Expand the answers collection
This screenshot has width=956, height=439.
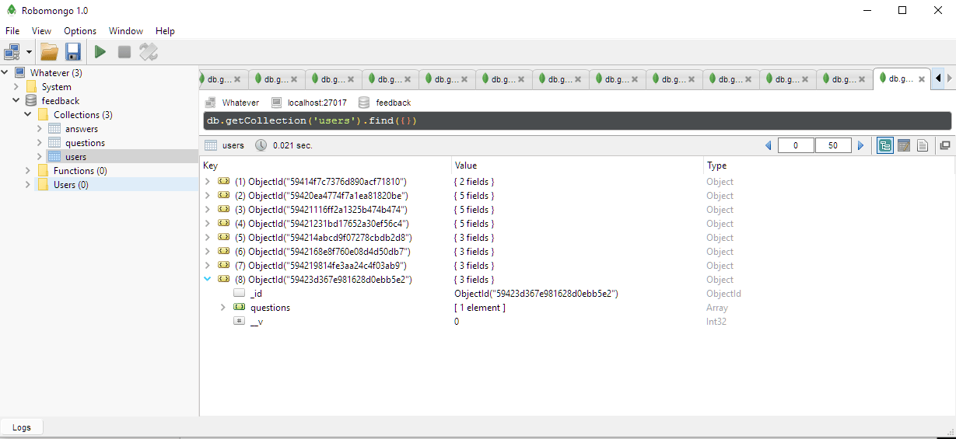tap(40, 129)
